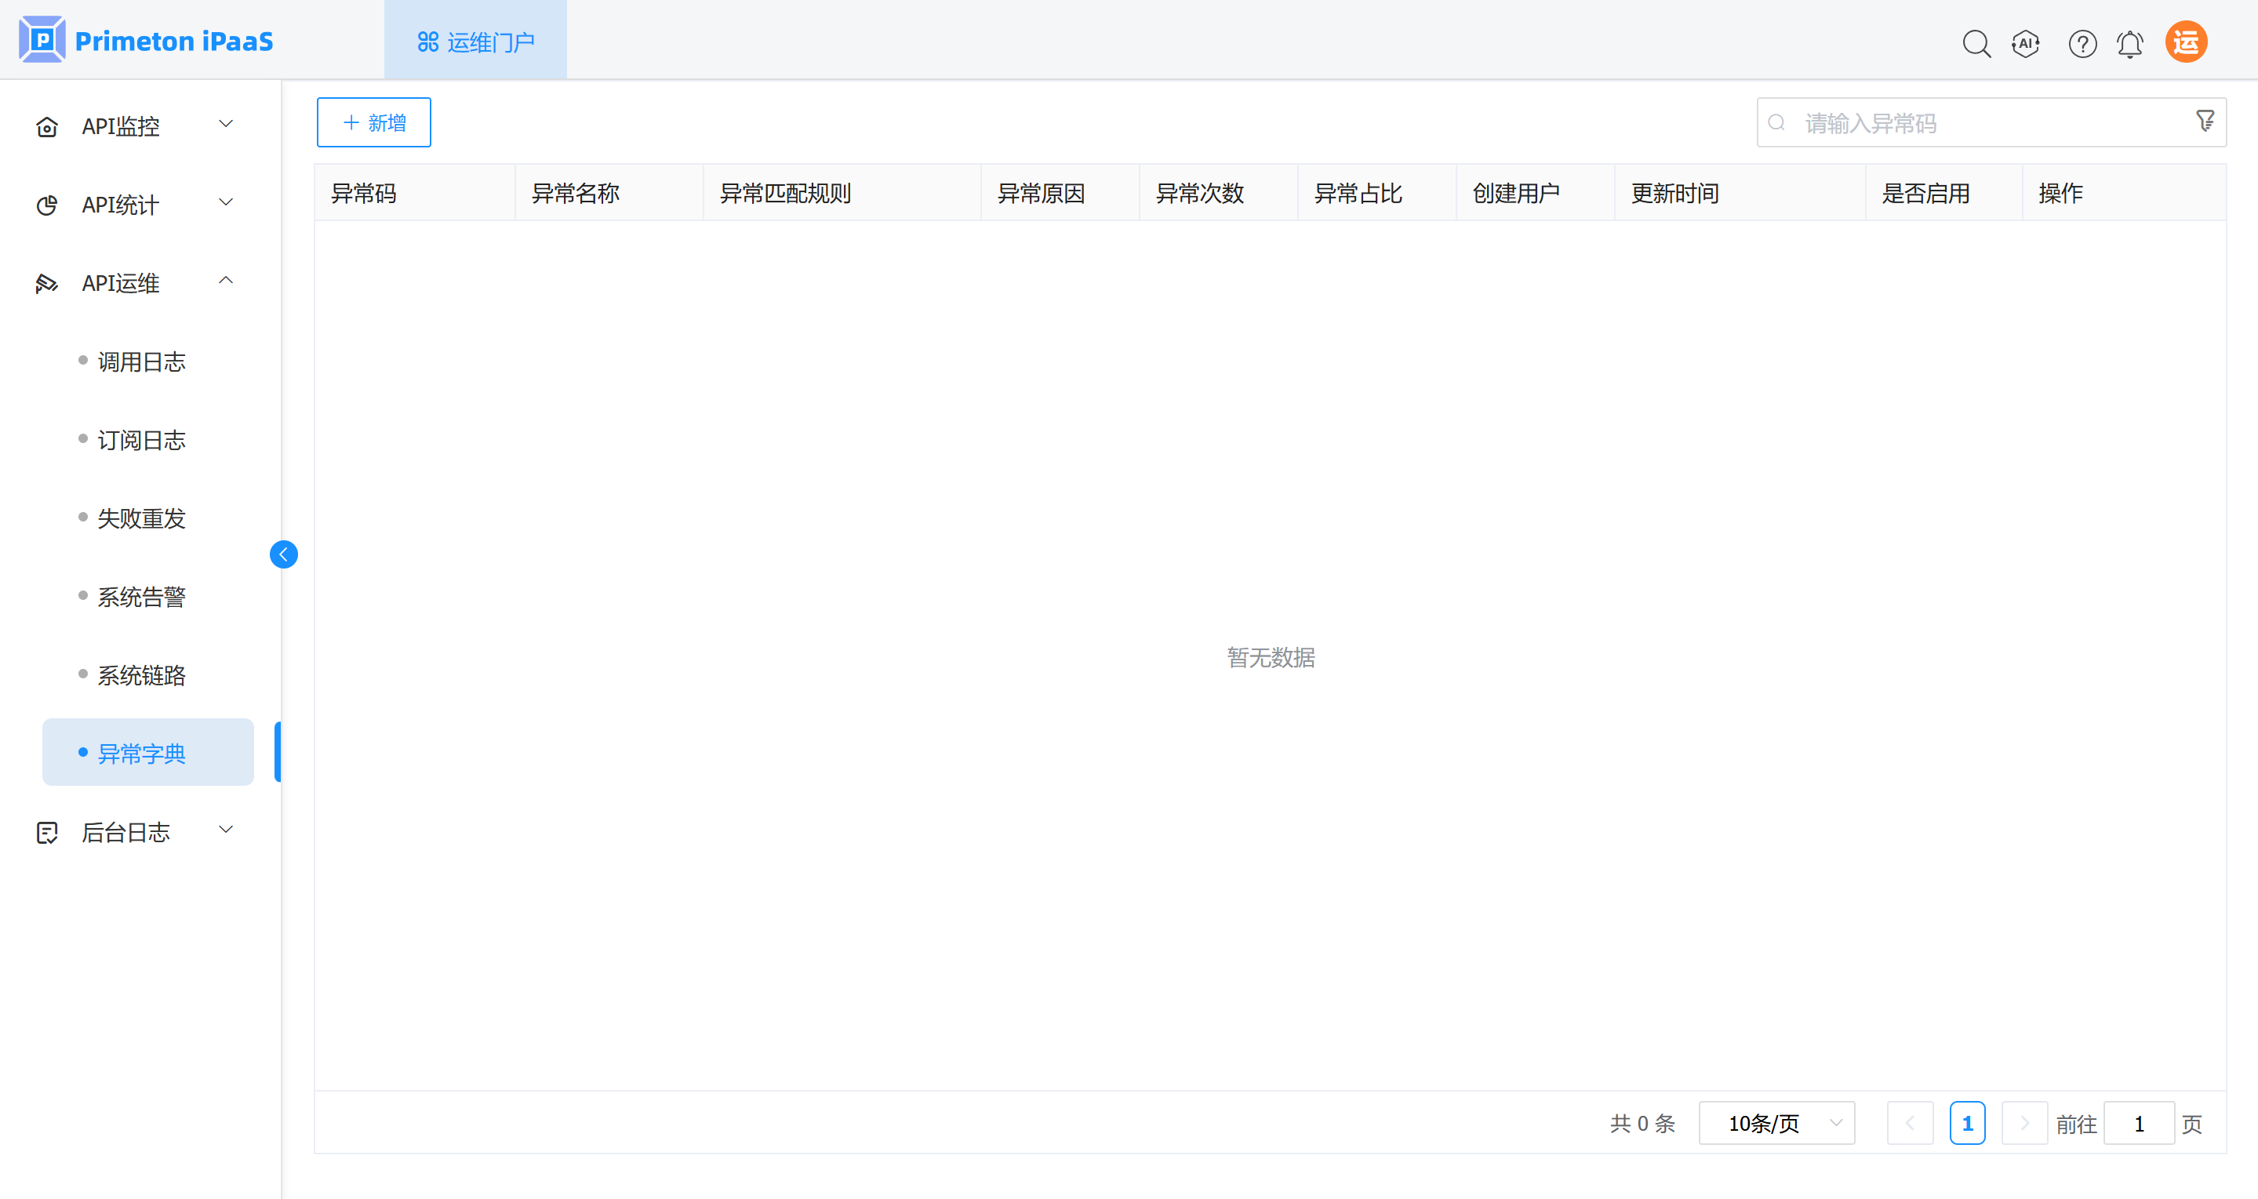The image size is (2258, 1199).
Task: Open the 10条/页 page size dropdown
Action: 1776,1123
